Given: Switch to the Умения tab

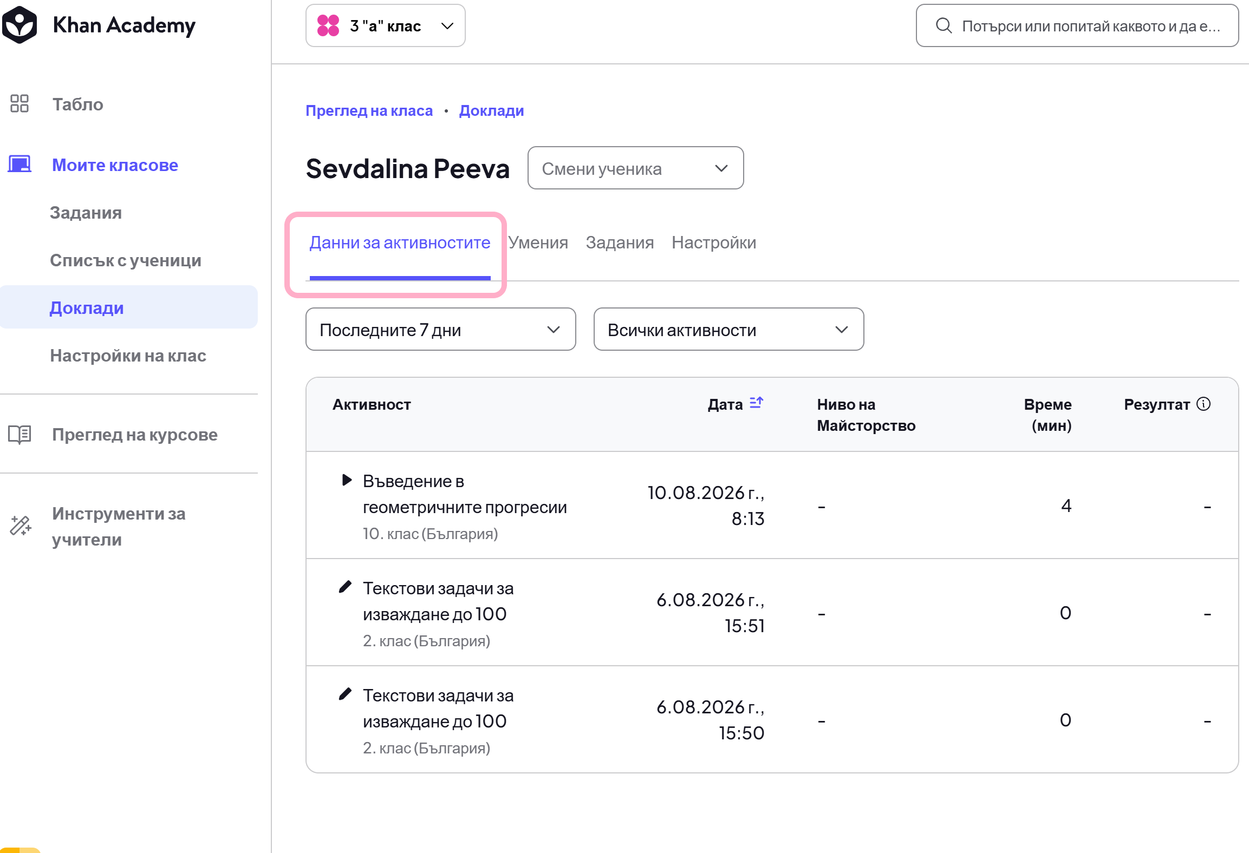Looking at the screenshot, I should click(538, 242).
